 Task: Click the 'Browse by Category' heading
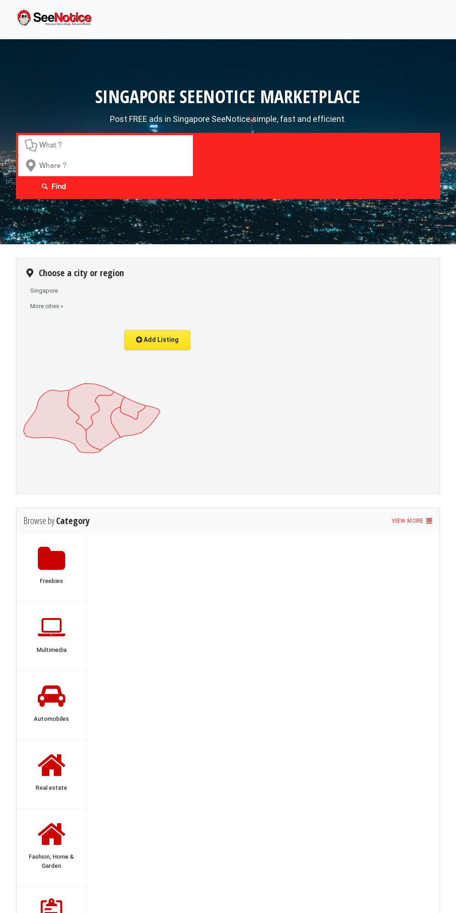57,521
